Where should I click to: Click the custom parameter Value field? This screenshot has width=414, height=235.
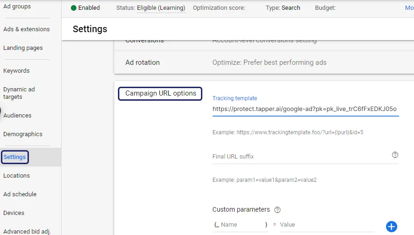coord(327,225)
